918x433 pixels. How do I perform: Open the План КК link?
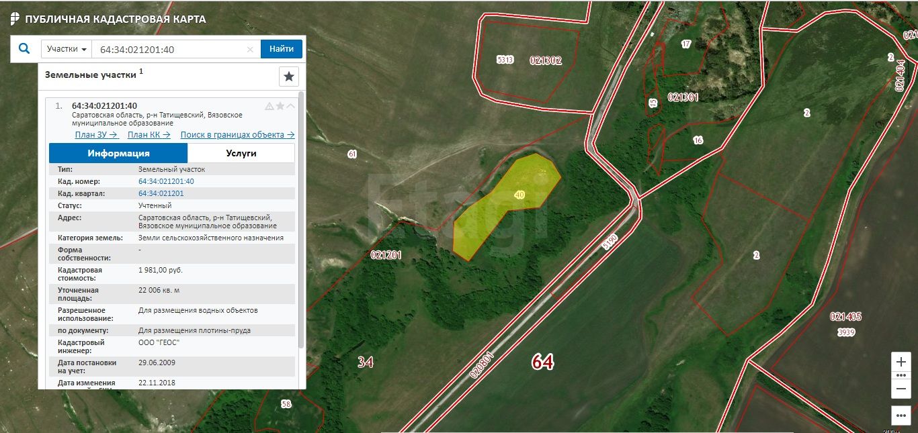pos(149,134)
